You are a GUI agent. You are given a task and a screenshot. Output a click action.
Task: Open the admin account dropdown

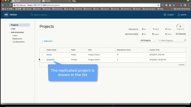(x=184, y=15)
